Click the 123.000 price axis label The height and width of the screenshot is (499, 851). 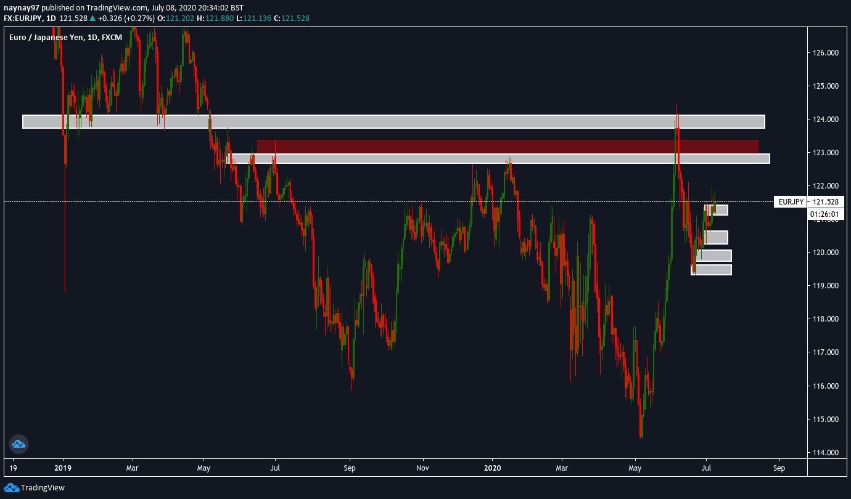coord(824,153)
